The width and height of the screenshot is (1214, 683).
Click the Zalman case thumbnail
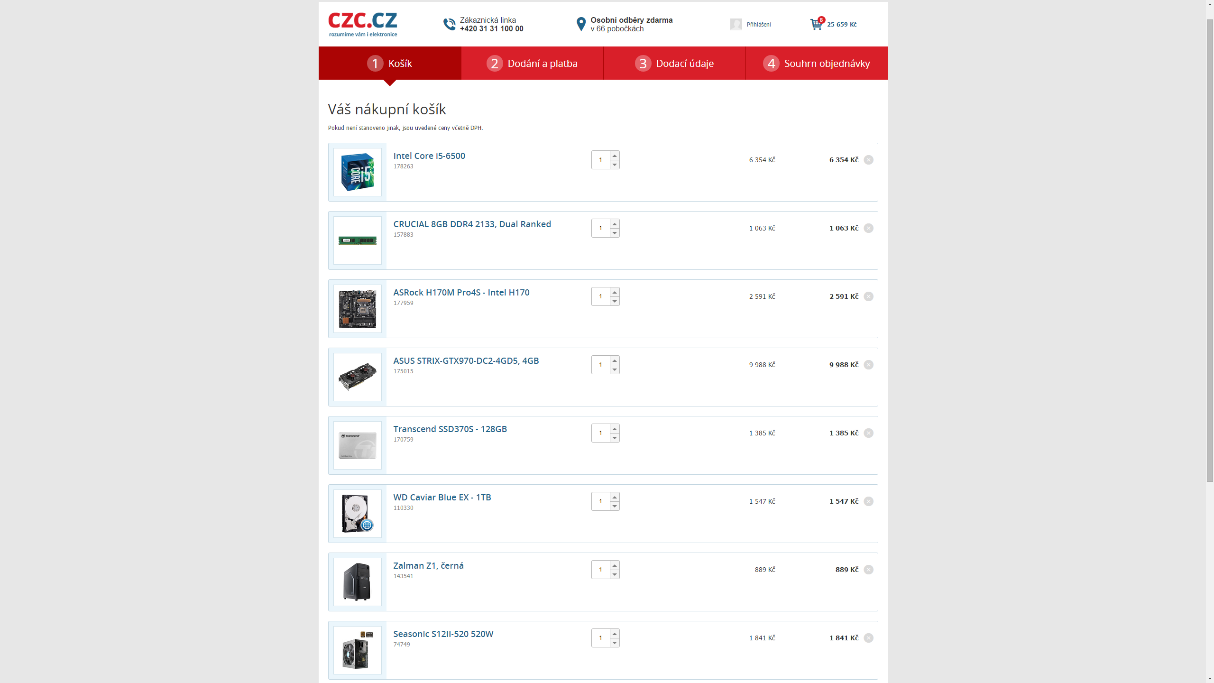358,582
